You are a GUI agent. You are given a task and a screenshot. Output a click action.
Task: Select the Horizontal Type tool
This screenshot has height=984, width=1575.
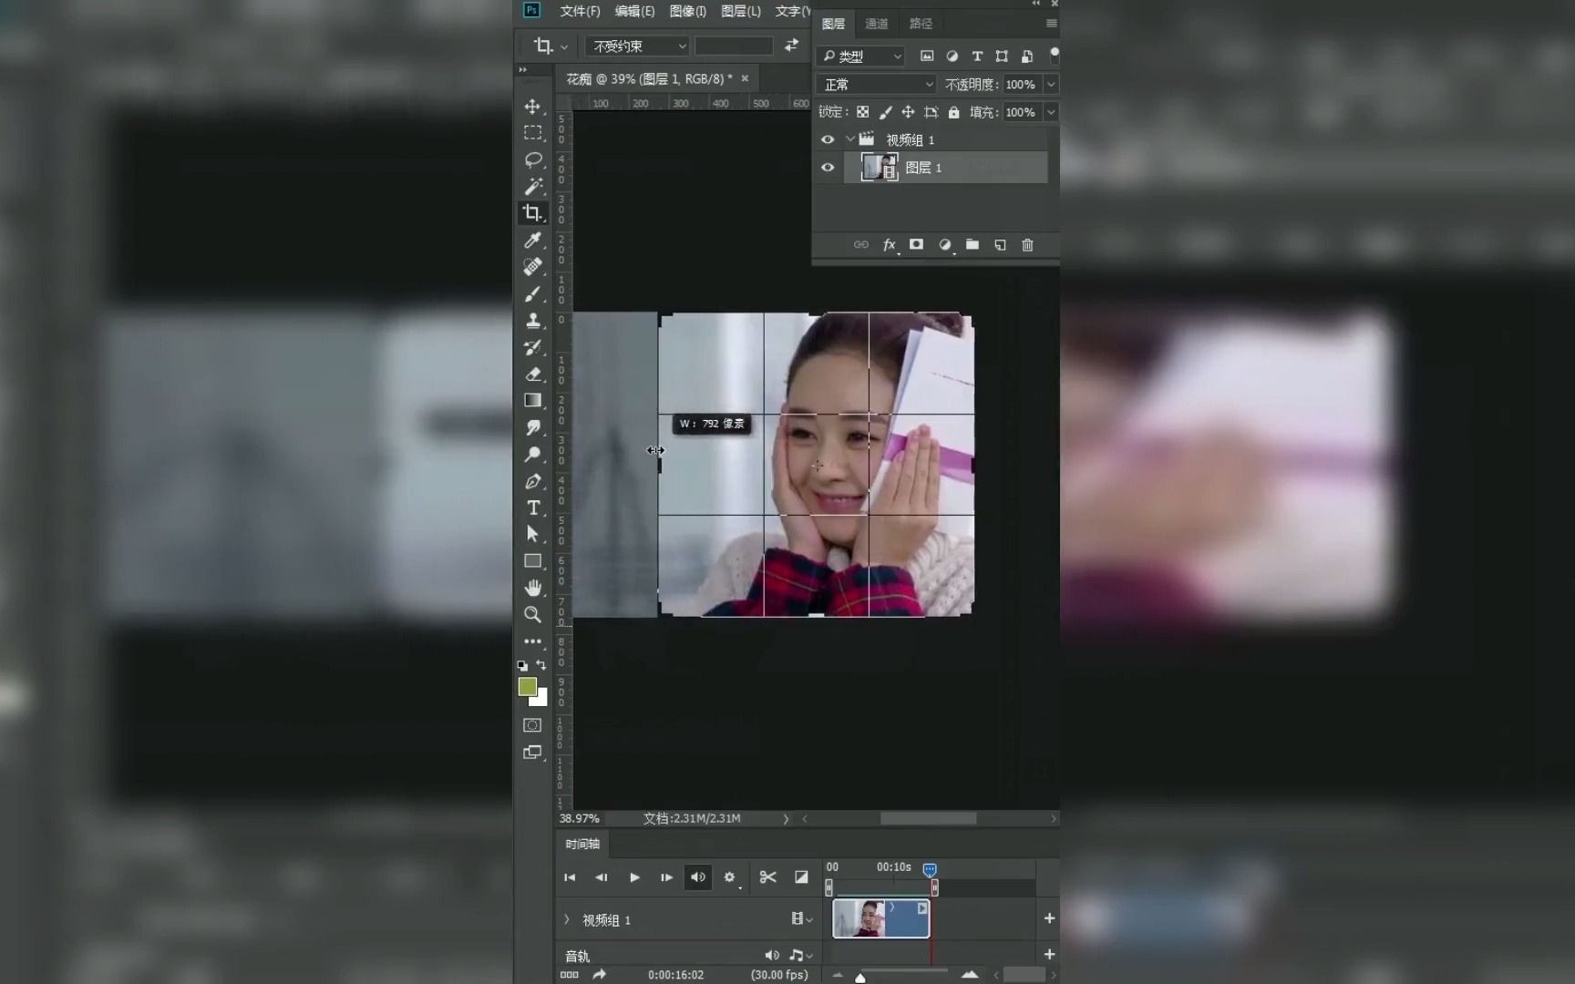pos(533,508)
